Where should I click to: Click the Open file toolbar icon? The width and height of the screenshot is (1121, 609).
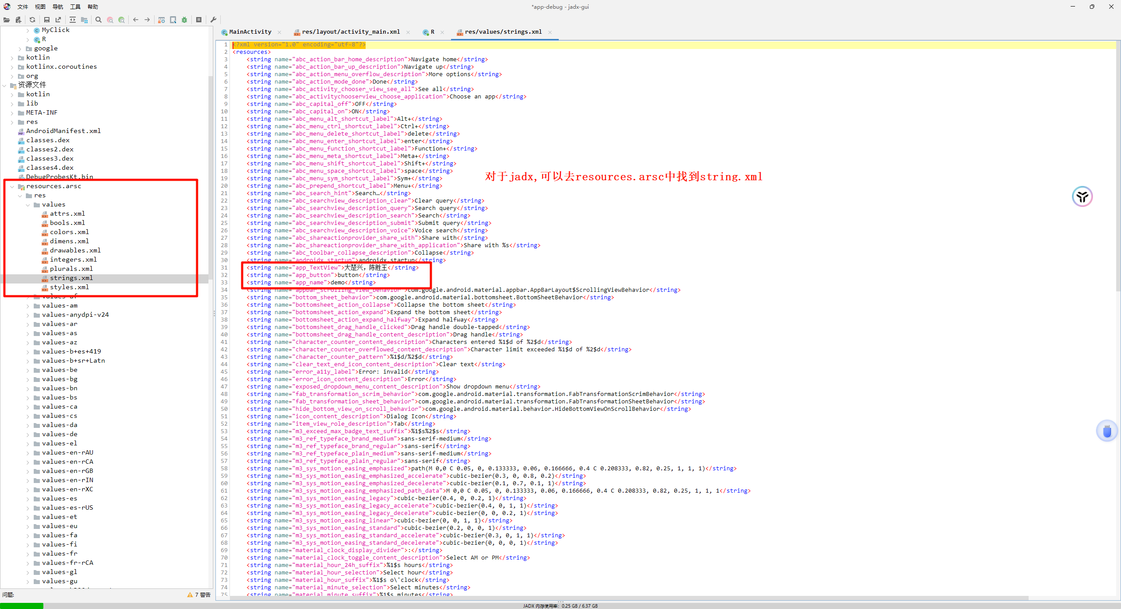tap(7, 20)
